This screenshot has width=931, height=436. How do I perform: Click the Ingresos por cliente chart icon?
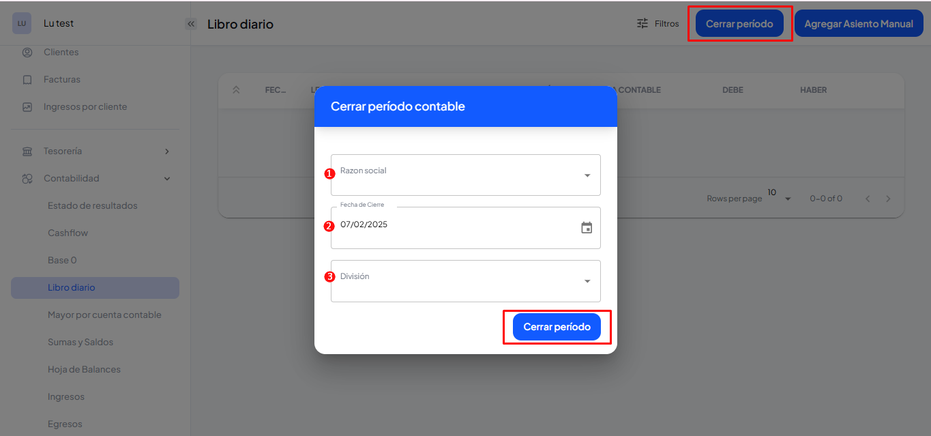27,107
